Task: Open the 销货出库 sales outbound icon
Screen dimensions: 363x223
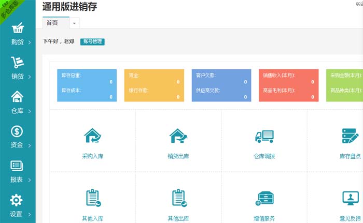Action: 178,136
